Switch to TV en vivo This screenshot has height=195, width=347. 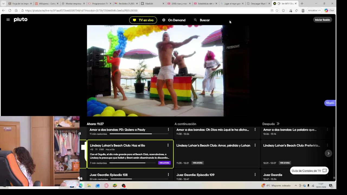tap(143, 20)
